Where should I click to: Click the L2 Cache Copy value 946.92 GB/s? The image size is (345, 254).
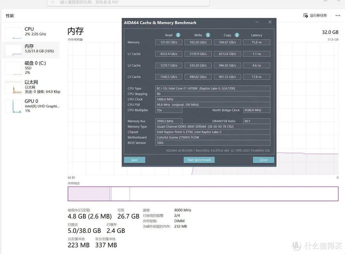coord(227,66)
